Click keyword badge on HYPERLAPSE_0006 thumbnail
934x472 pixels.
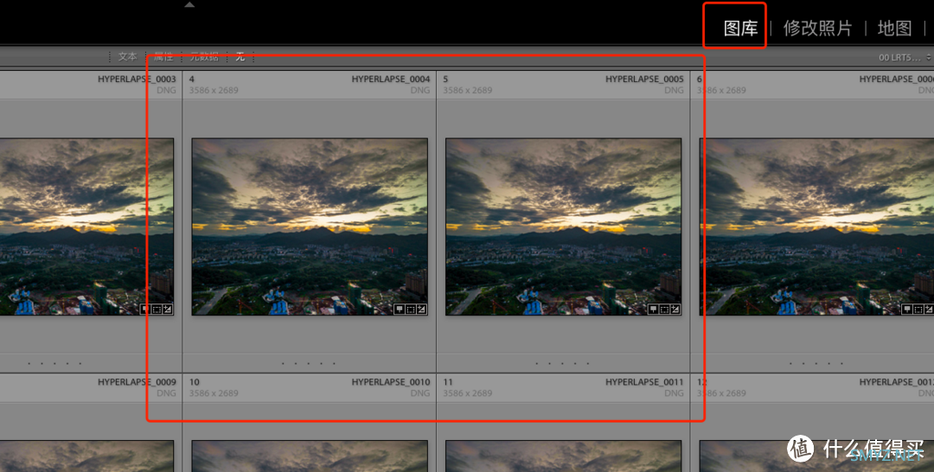(906, 309)
